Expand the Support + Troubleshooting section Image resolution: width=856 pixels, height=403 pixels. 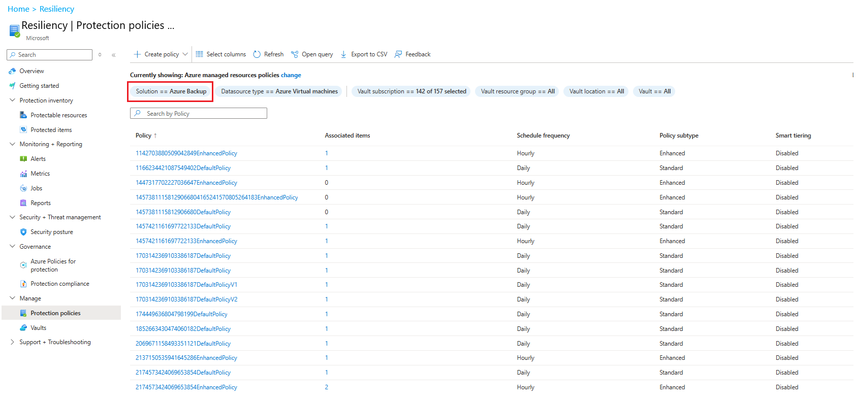(12, 342)
